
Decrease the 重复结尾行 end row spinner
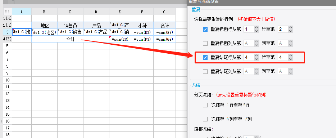291,59
